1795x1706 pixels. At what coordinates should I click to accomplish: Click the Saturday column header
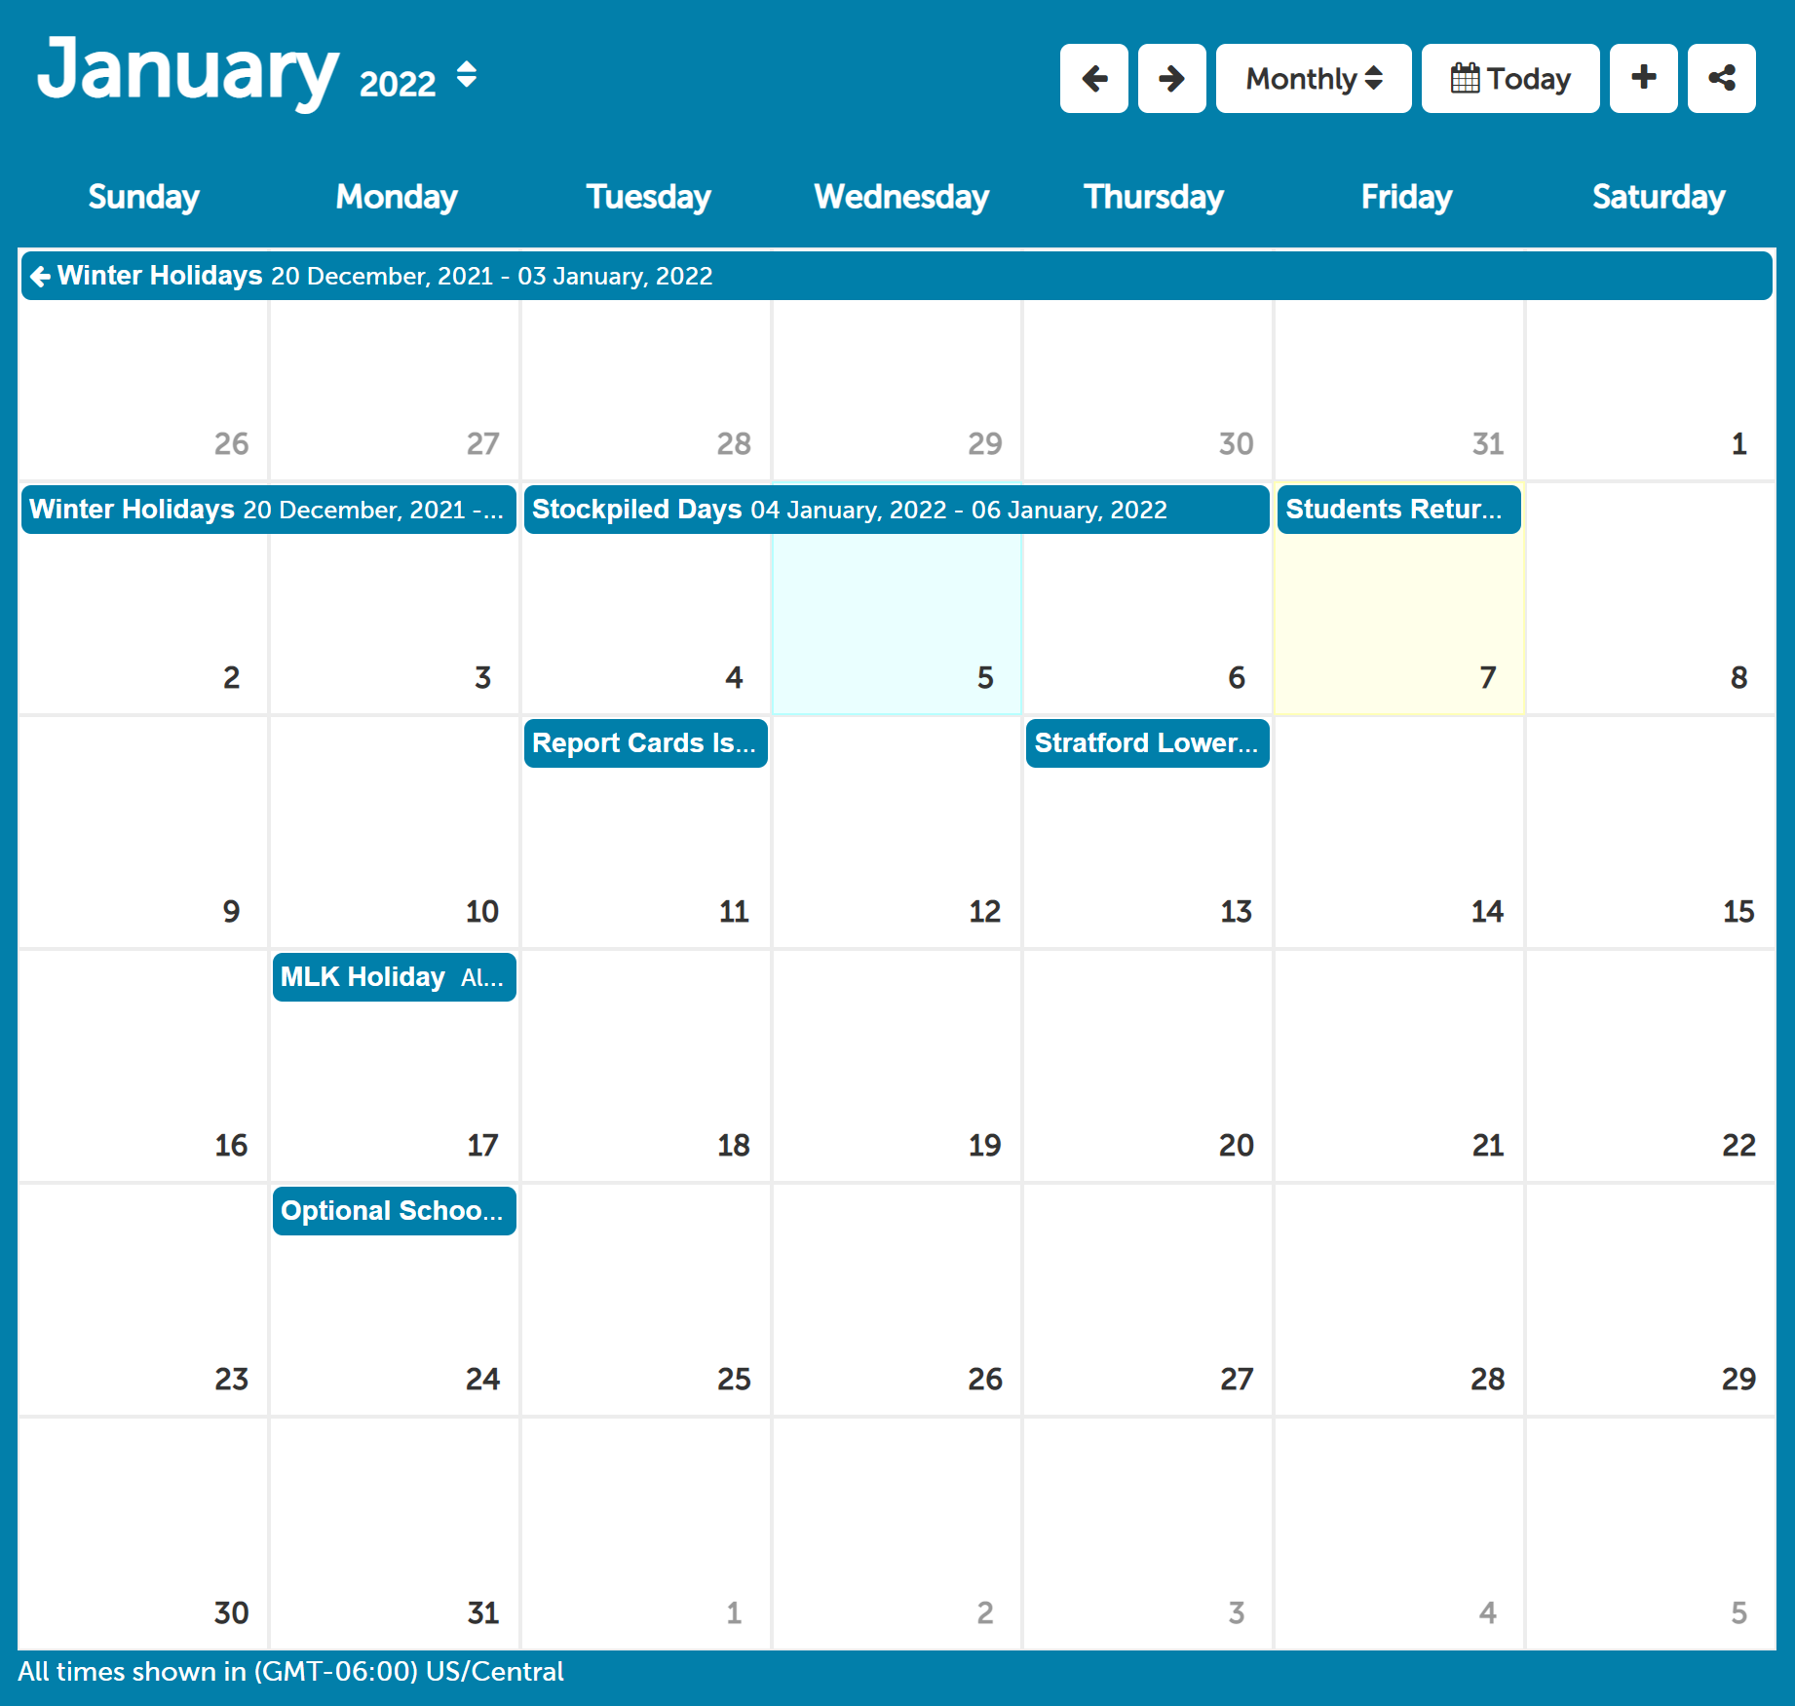[x=1659, y=197]
